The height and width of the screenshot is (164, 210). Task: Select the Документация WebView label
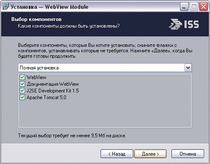[53, 84]
